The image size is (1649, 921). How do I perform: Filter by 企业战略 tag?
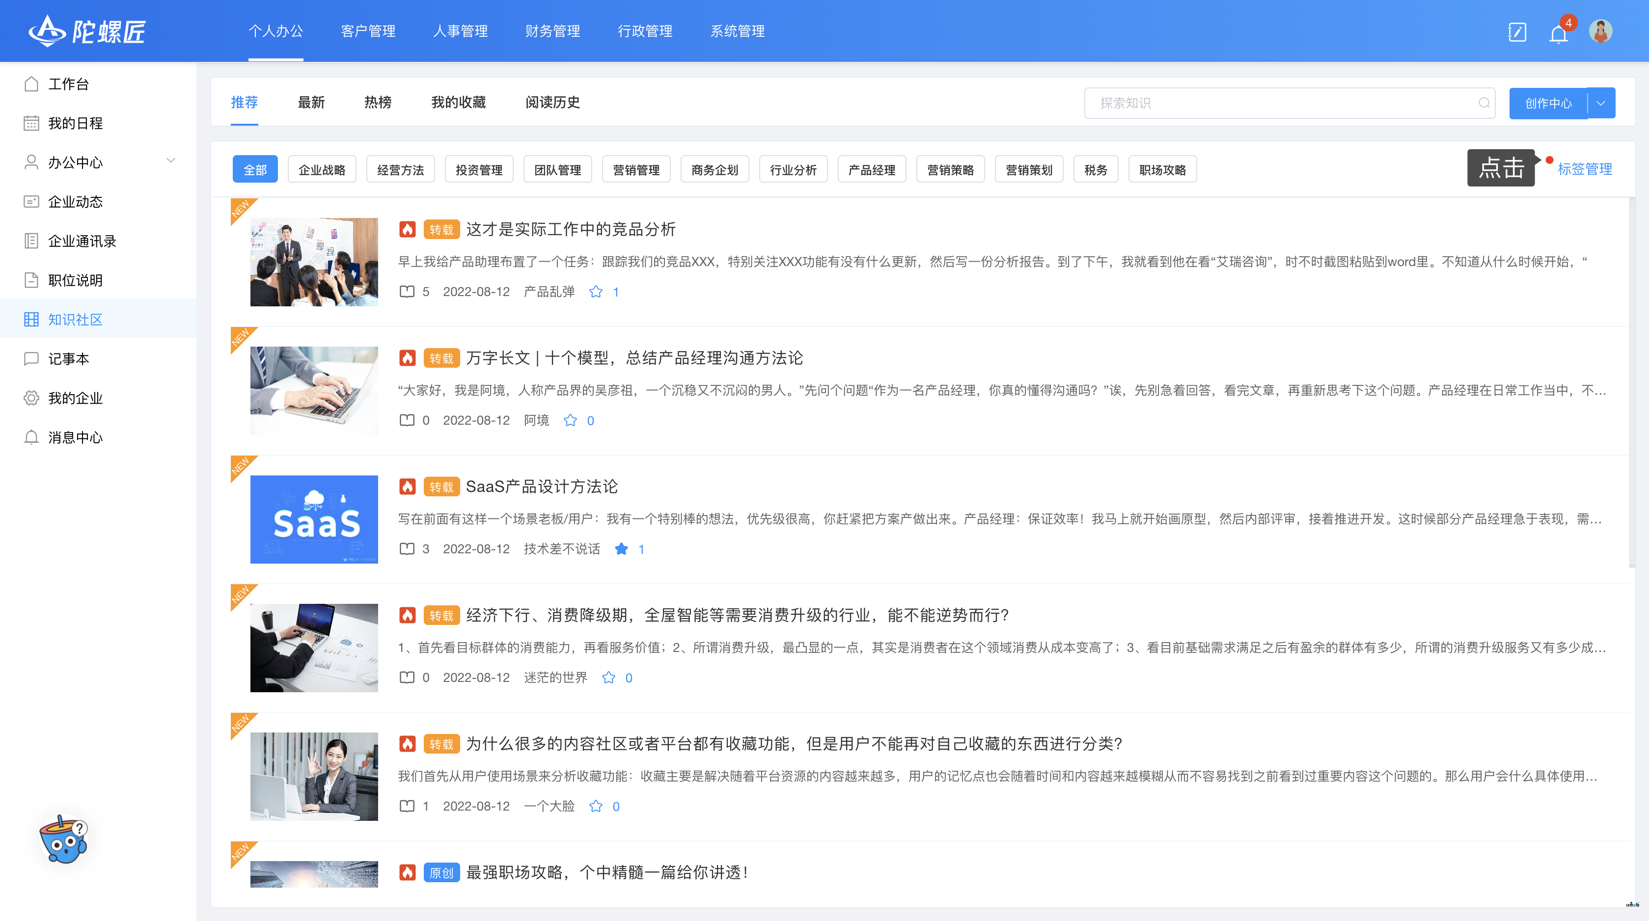(322, 169)
